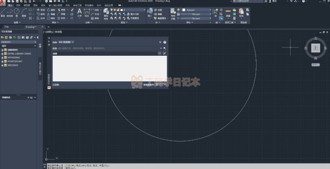Click the Match Properties (特性匹配) icon
Viewport: 330px width, 169px height.
[x=173, y=13]
